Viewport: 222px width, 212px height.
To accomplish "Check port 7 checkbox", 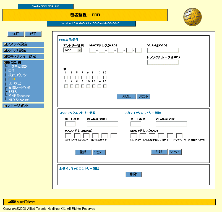I will (83, 77).
